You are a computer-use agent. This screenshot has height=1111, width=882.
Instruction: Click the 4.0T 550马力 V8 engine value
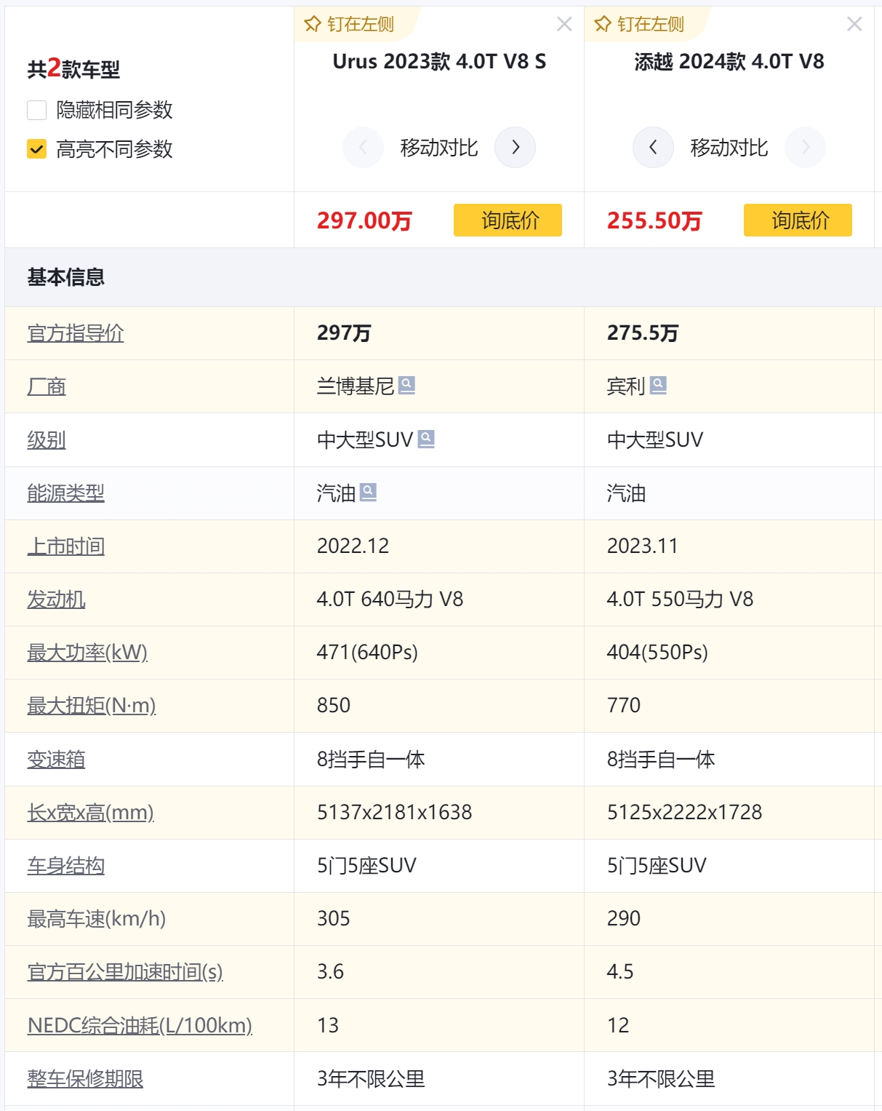[x=680, y=600]
